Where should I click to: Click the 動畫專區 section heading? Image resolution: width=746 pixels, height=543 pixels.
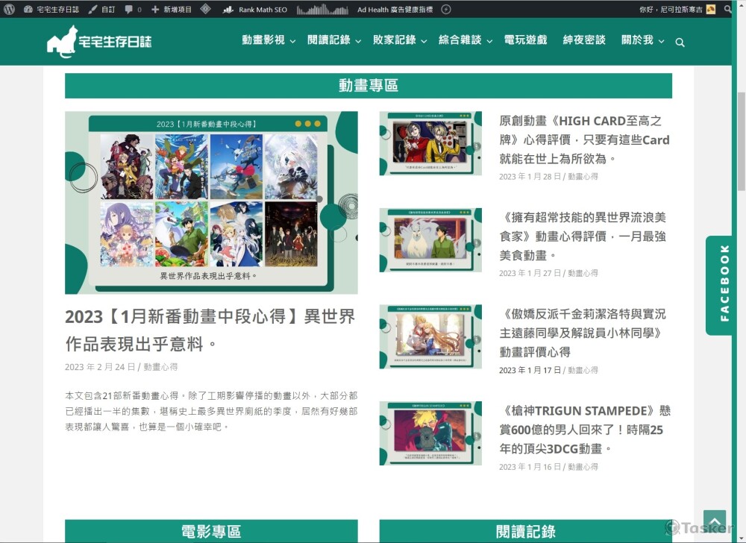click(x=369, y=86)
